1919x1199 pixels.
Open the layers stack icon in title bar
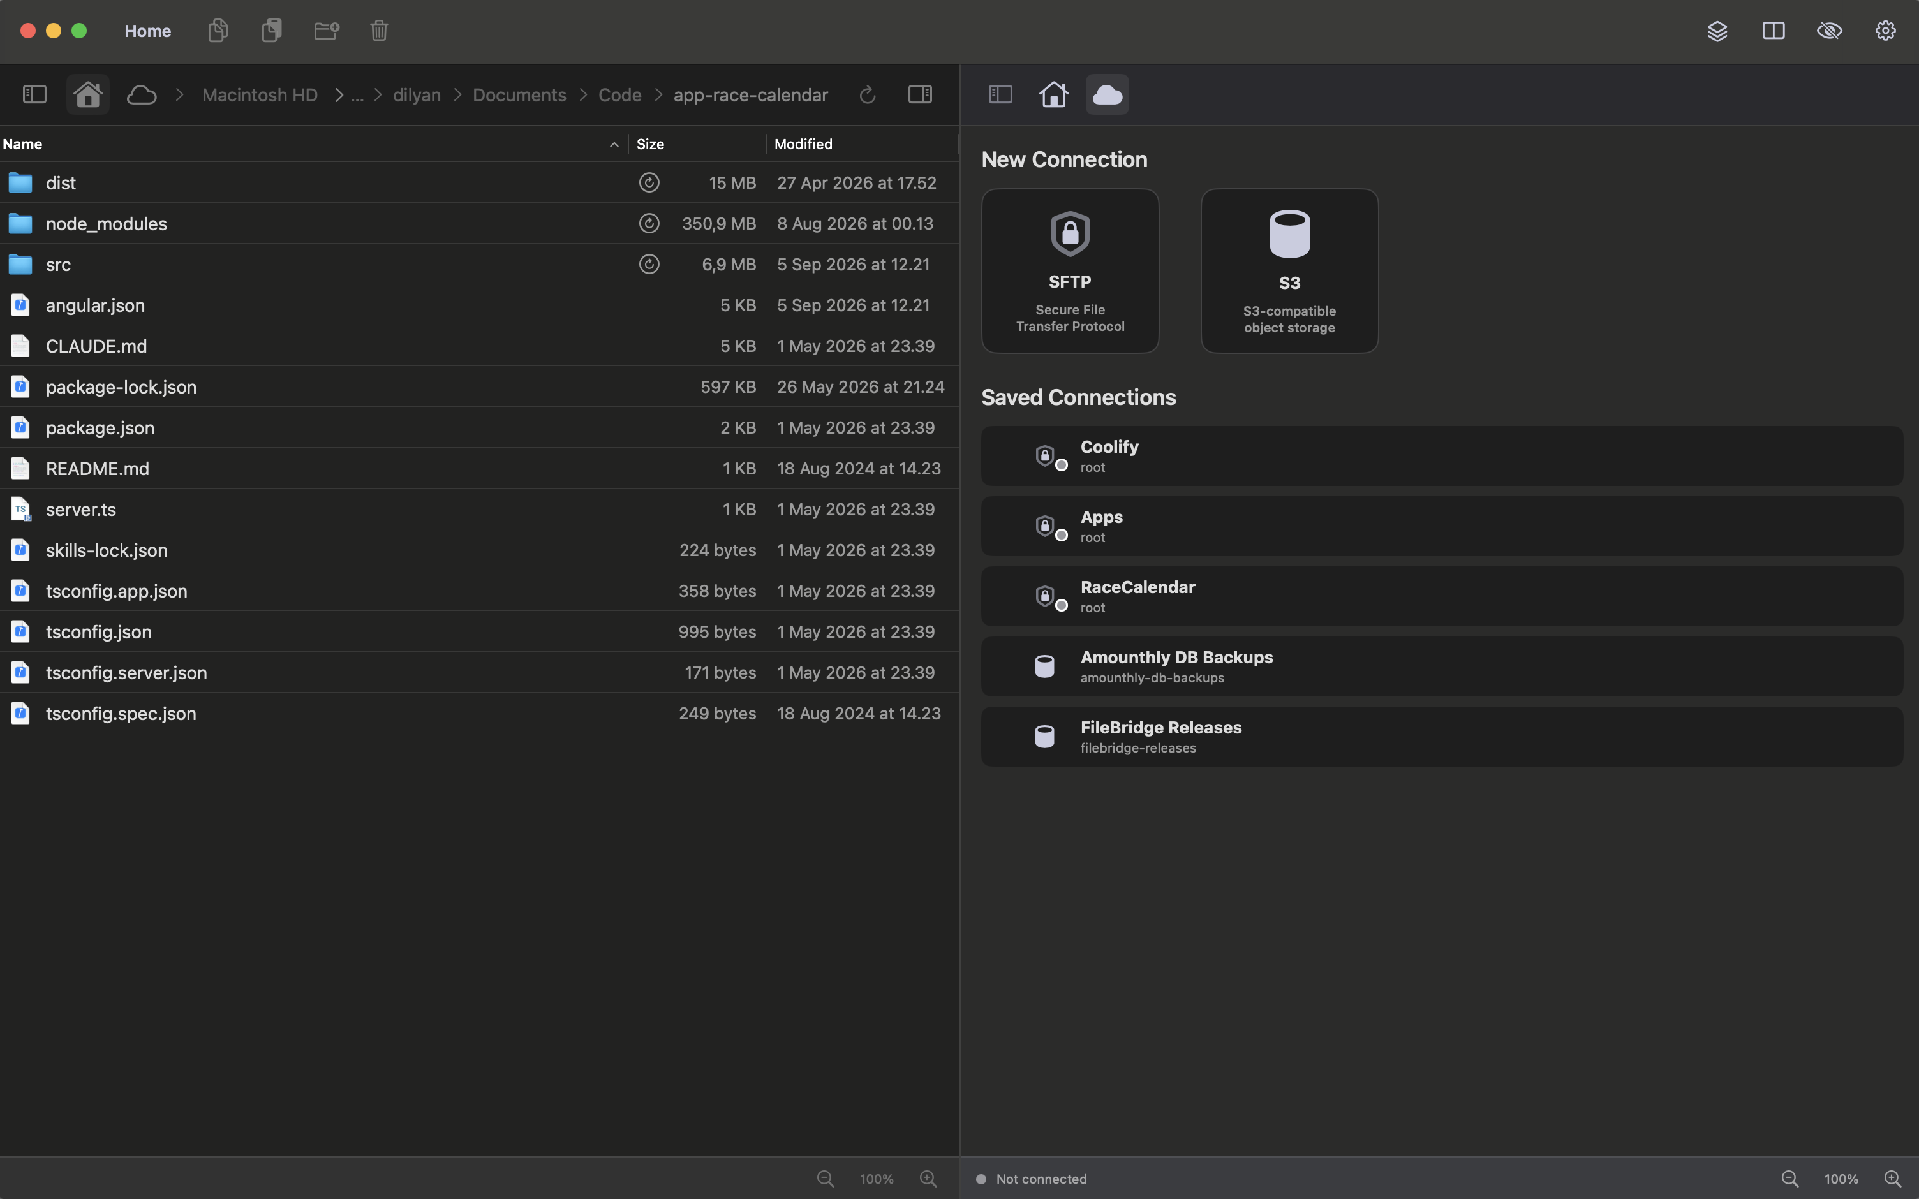[x=1717, y=31]
